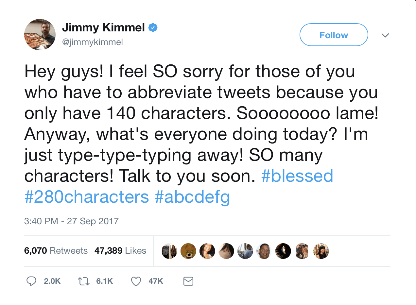This screenshot has height=305, width=416.
Task: Expand the tweet options chevron
Action: tap(385, 35)
